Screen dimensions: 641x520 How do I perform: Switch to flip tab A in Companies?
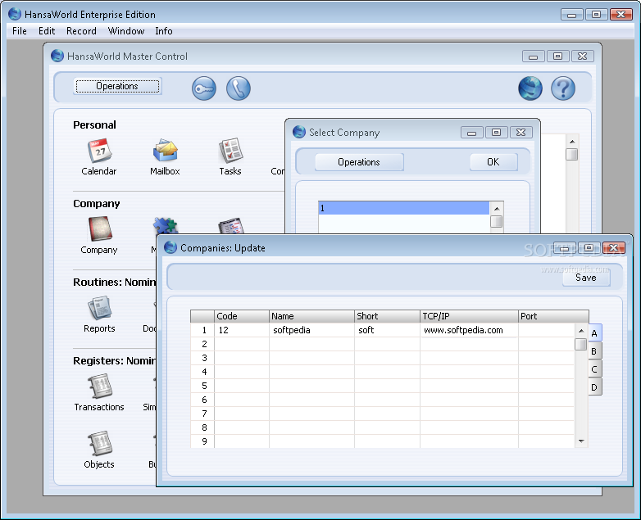pyautogui.click(x=594, y=333)
